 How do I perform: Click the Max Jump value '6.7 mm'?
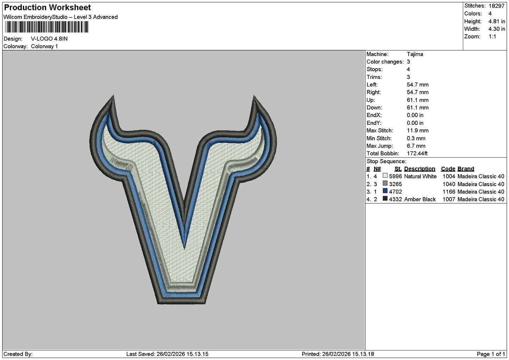coord(416,146)
